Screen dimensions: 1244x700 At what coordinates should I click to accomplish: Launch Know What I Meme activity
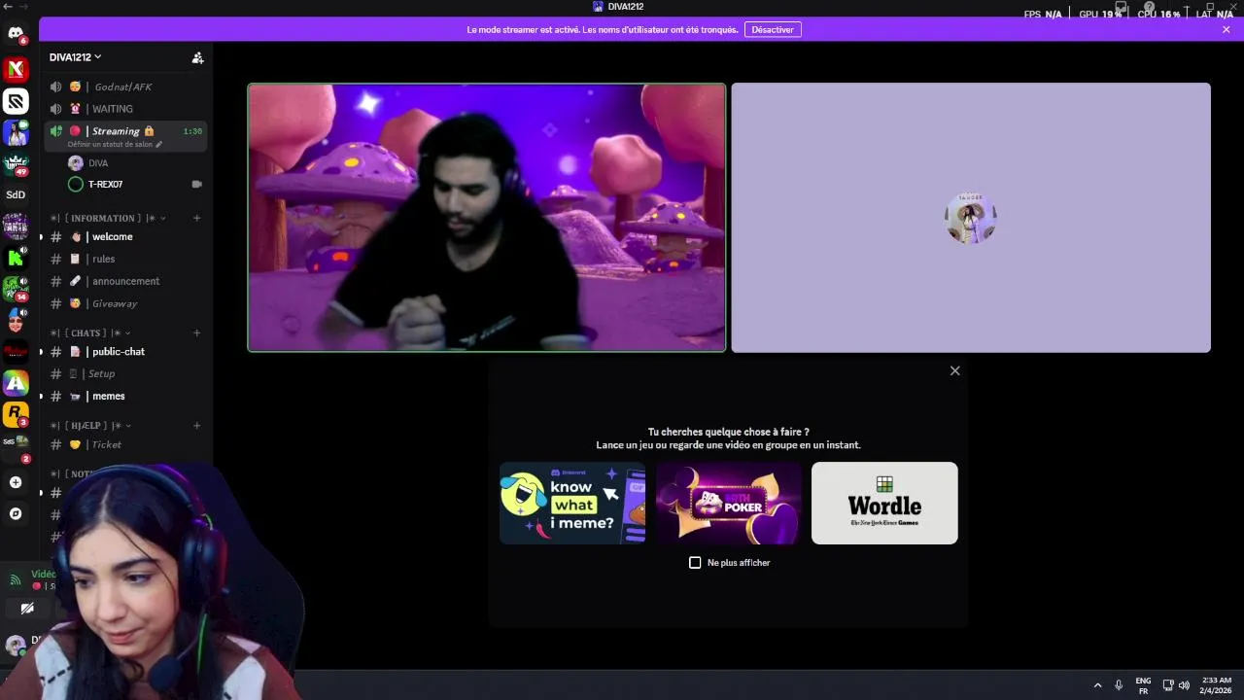pyautogui.click(x=572, y=503)
